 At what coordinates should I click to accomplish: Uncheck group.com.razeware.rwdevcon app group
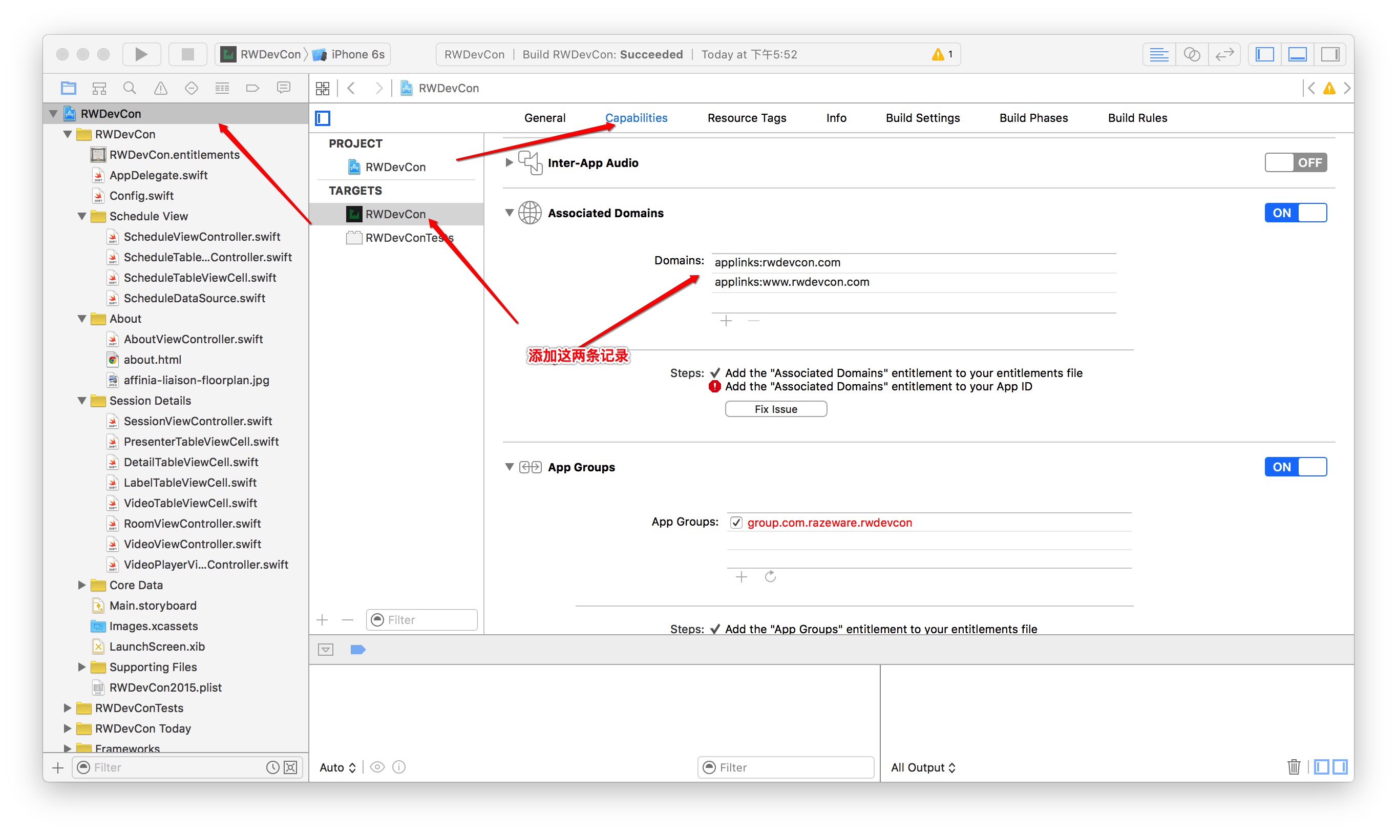[736, 523]
